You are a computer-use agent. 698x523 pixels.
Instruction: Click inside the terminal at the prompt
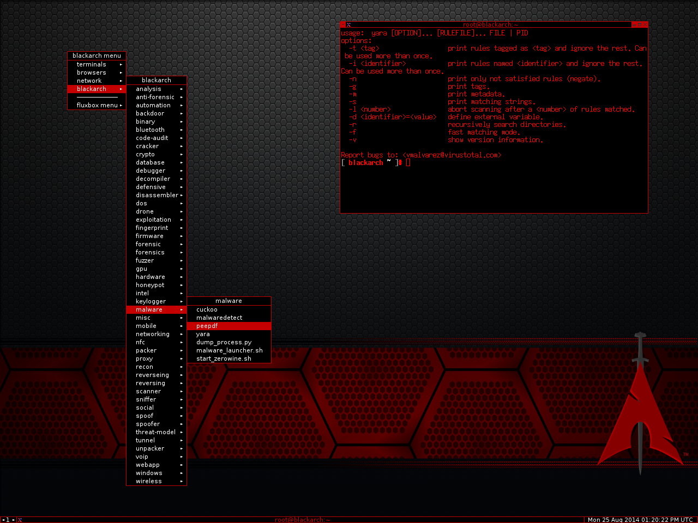point(408,162)
